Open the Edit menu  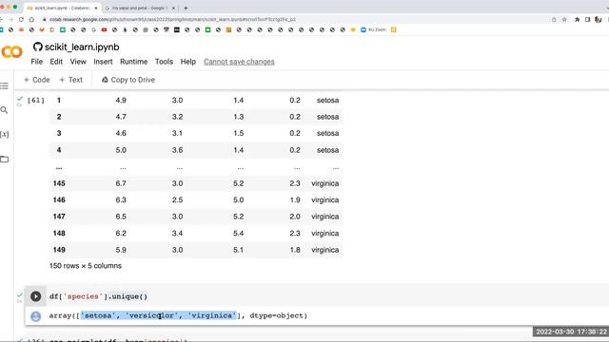click(x=56, y=62)
